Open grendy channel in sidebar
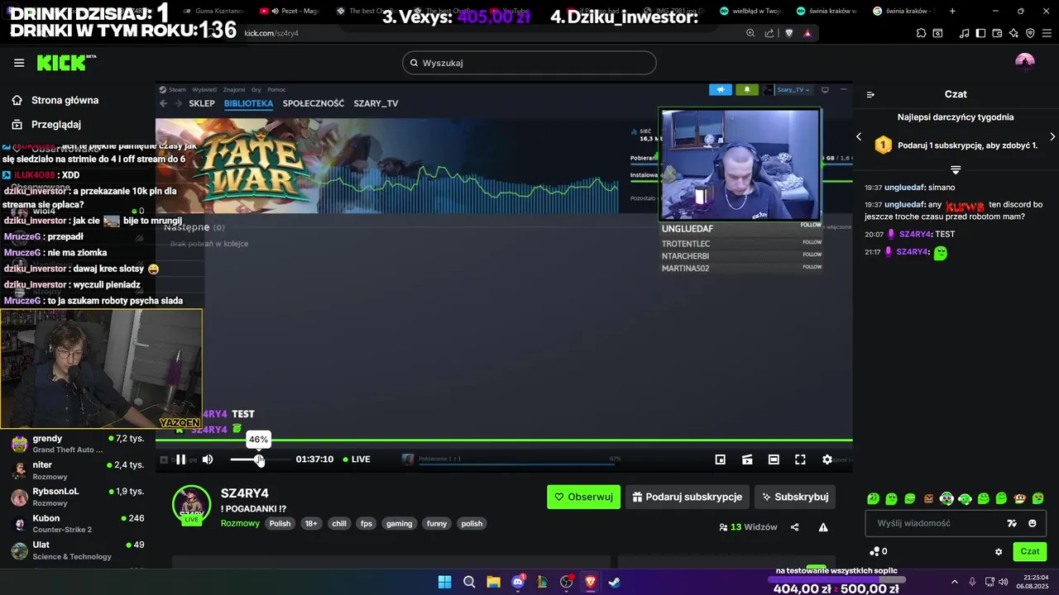 (x=78, y=444)
